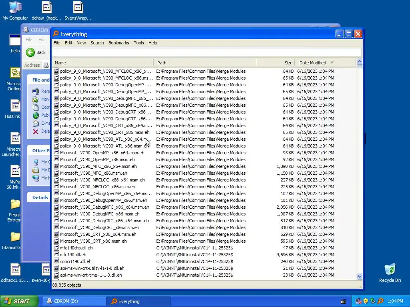
Task: Click the Windows start button
Action: tap(19, 301)
